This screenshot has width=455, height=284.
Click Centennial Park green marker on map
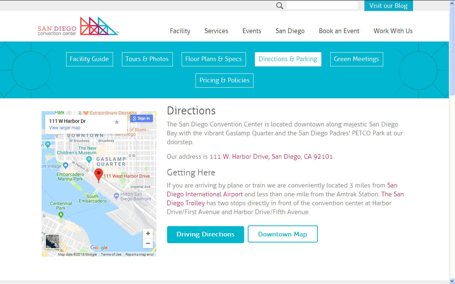61,214
